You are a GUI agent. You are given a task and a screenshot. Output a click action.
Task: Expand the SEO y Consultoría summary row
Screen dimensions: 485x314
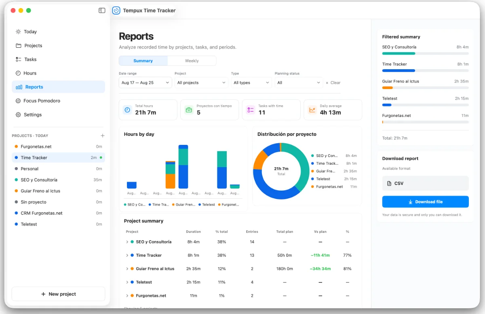click(x=127, y=242)
